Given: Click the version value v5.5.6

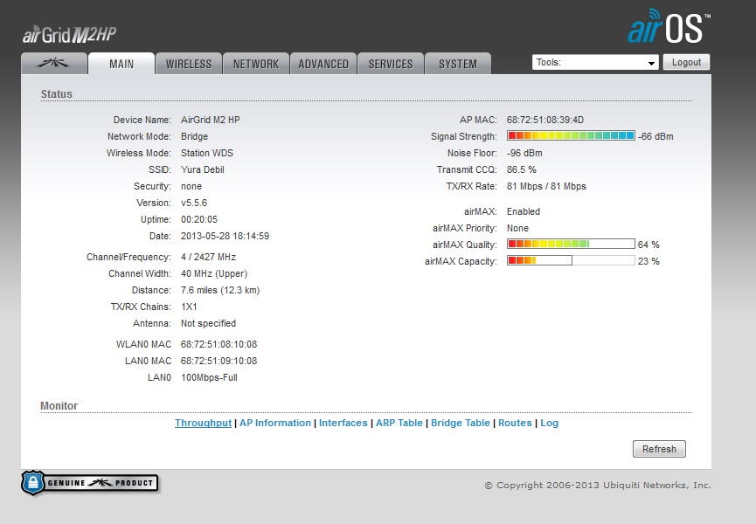Looking at the screenshot, I should [194, 203].
